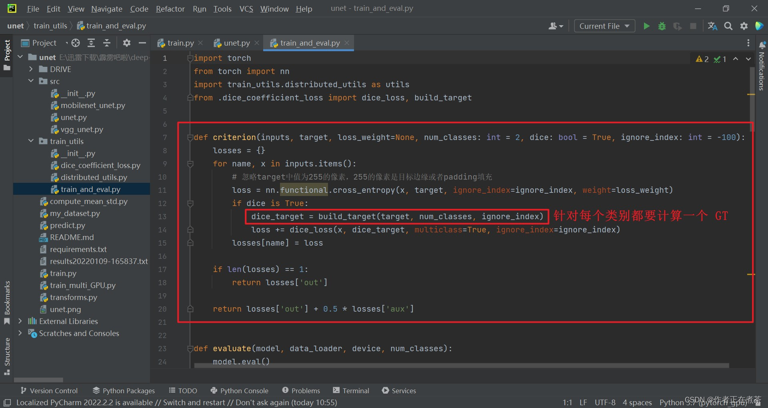The width and height of the screenshot is (768, 408).
Task: Open the Problems tool window
Action: pos(301,390)
